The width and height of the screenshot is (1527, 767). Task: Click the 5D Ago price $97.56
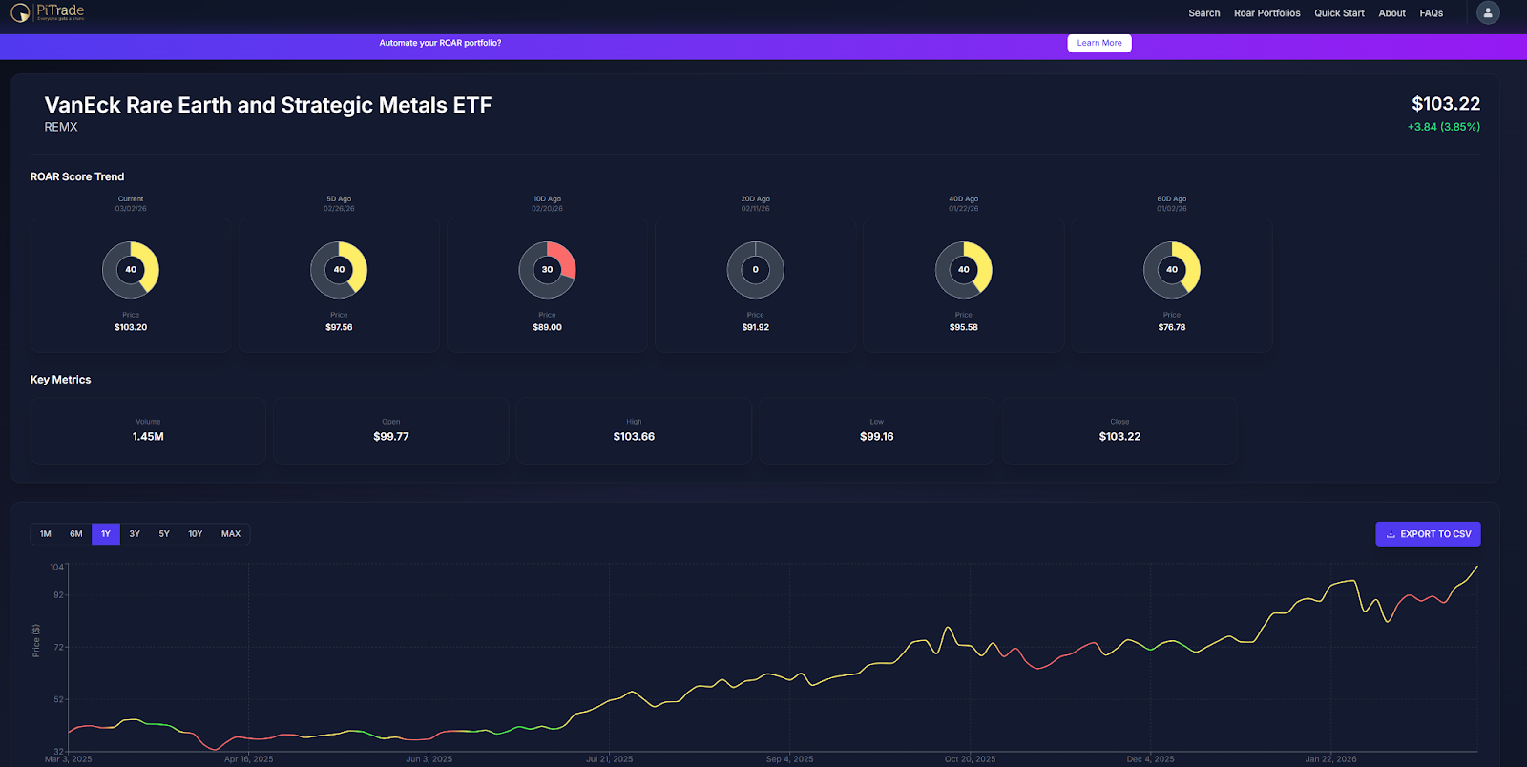[x=339, y=327]
